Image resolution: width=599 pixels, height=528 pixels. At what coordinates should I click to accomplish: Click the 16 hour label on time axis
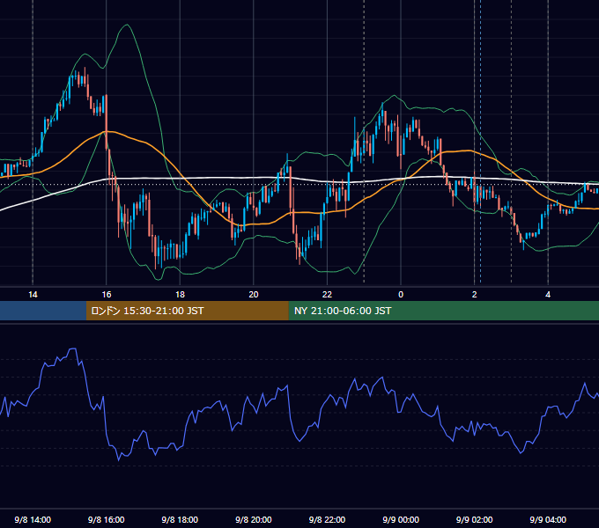click(x=107, y=295)
